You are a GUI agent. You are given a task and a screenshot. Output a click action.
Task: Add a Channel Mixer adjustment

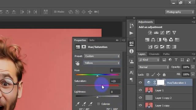pos(171,40)
